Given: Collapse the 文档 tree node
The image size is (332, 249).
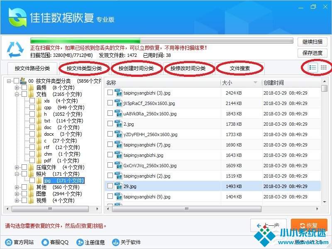Looking at the screenshot, I should [x=17, y=94].
